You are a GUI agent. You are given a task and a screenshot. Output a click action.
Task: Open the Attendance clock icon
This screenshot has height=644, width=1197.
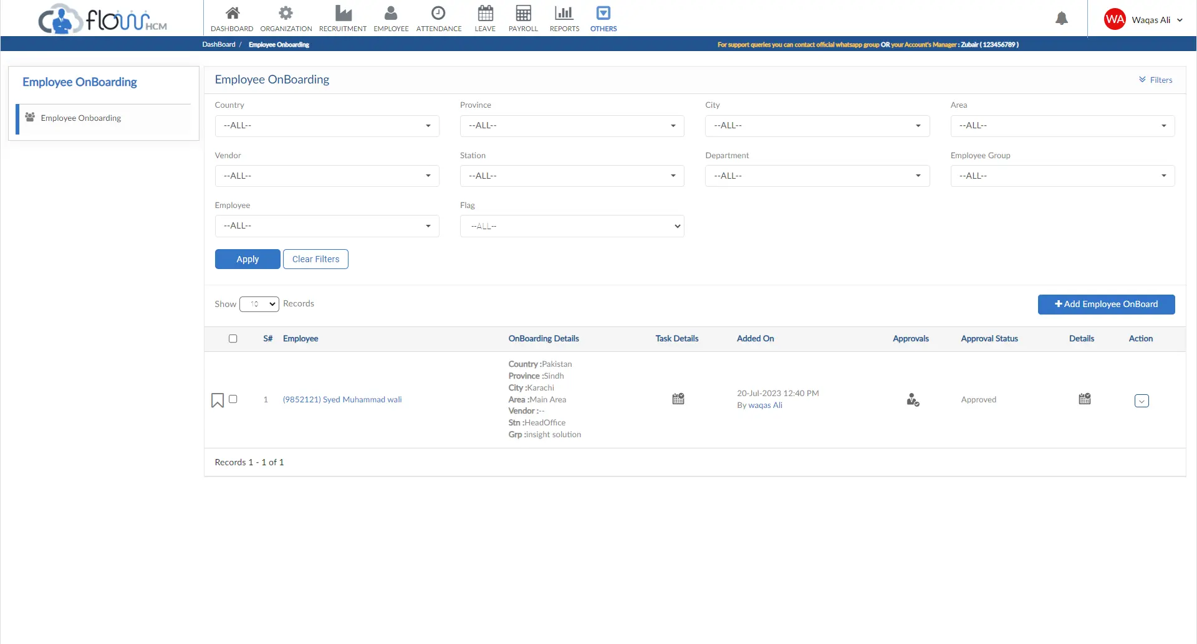(x=438, y=13)
